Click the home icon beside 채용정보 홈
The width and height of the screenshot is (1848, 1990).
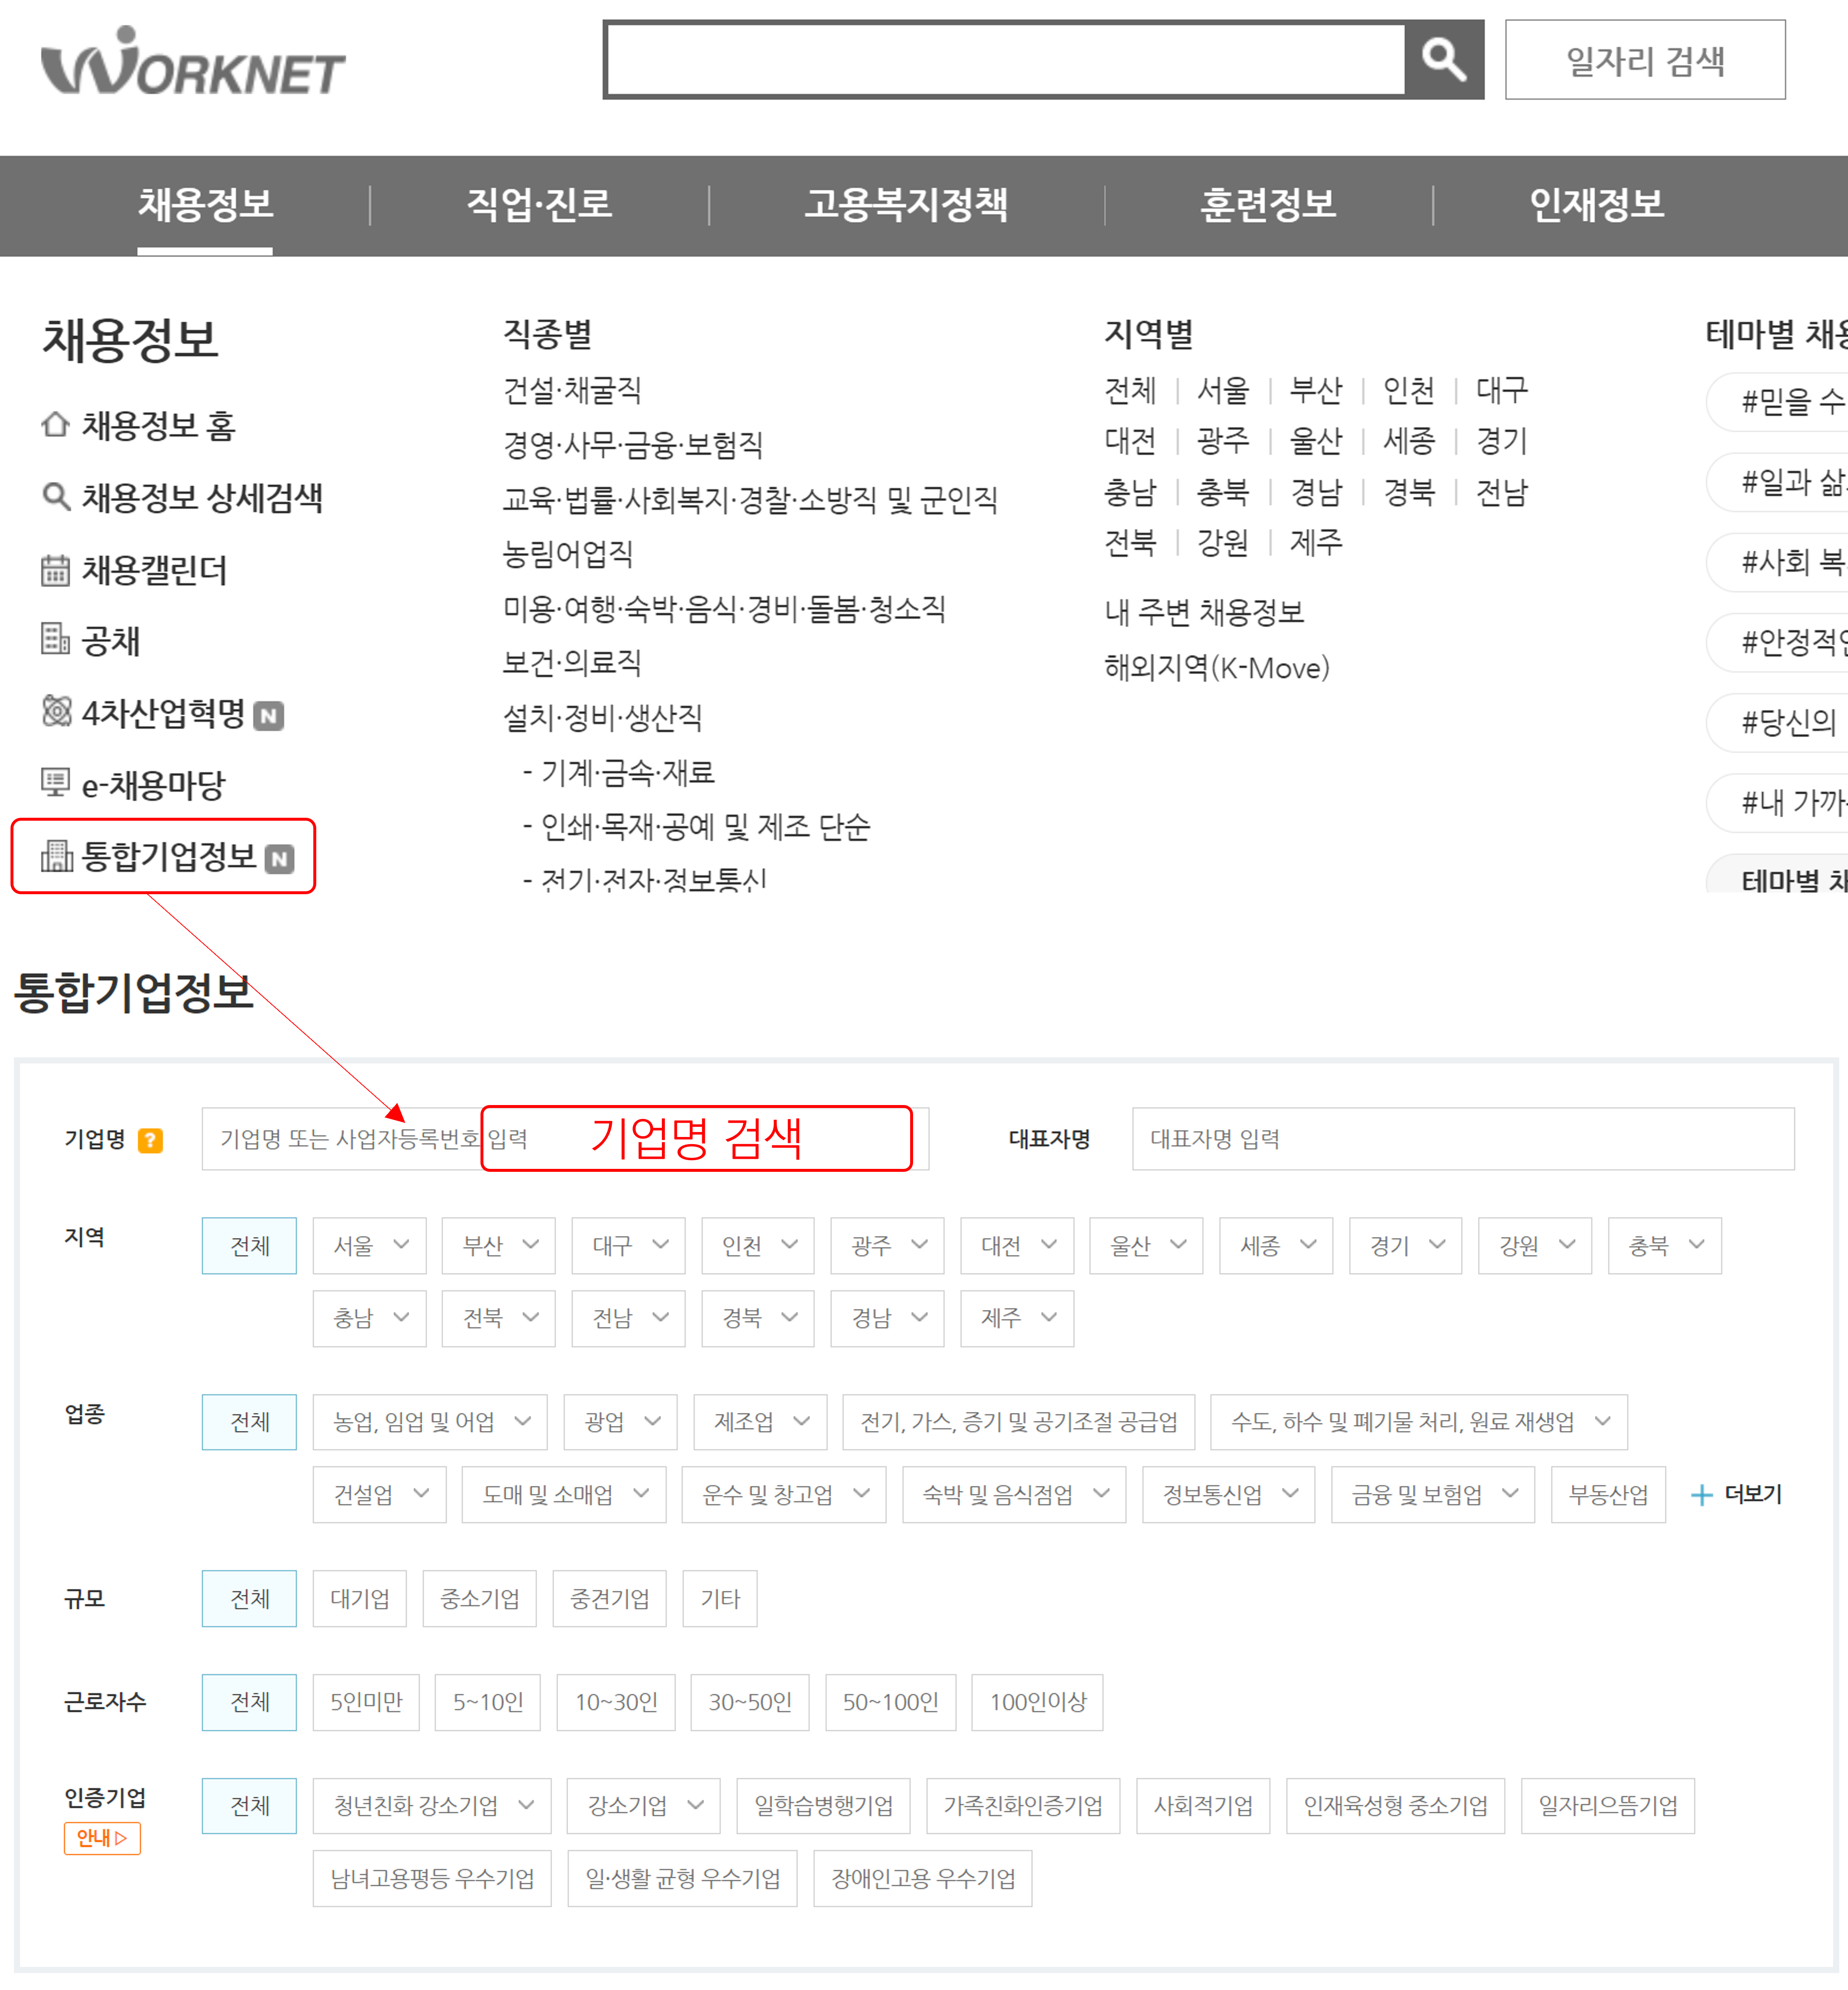pyautogui.click(x=55, y=425)
